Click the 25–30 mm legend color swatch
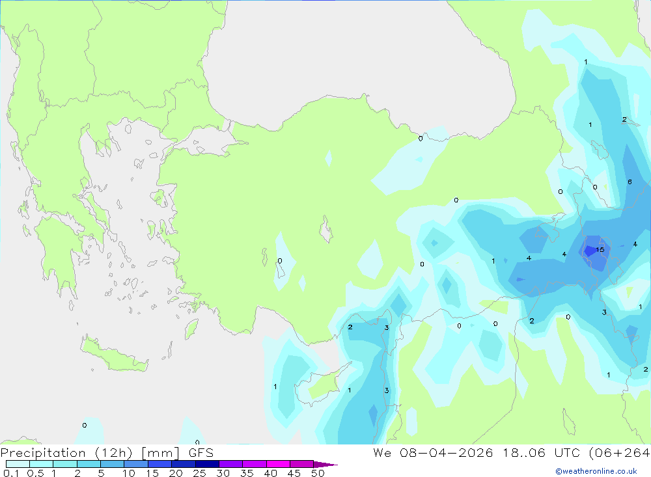Viewport: 651px width, 477px height. pos(207,464)
